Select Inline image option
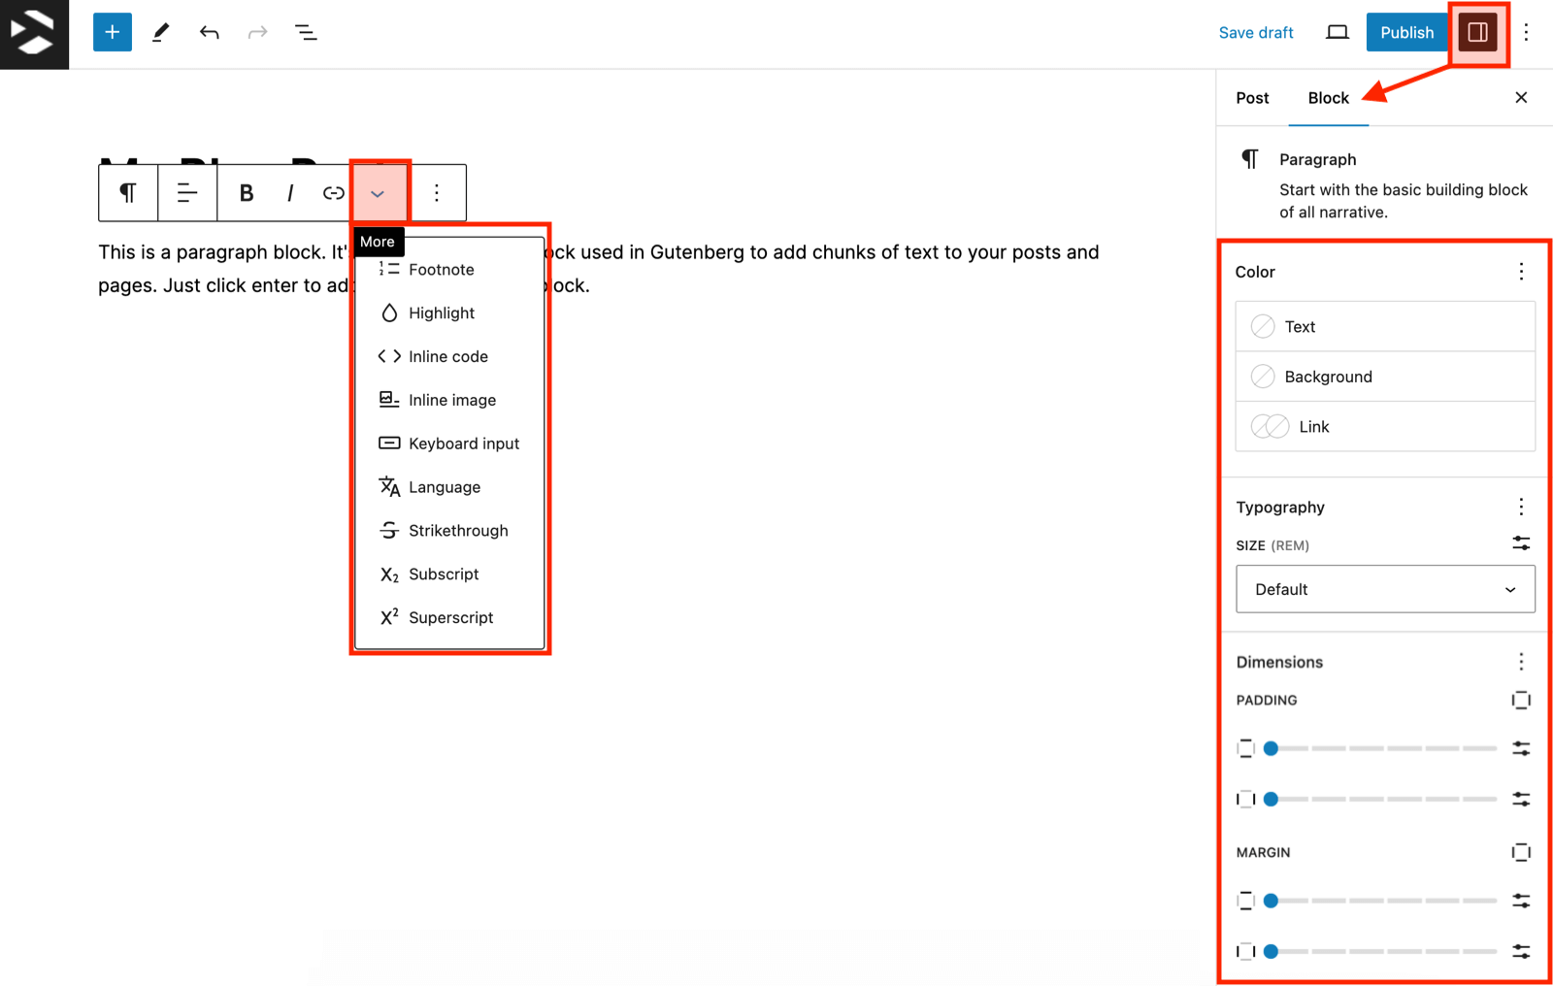1553x986 pixels. pyautogui.click(x=449, y=400)
